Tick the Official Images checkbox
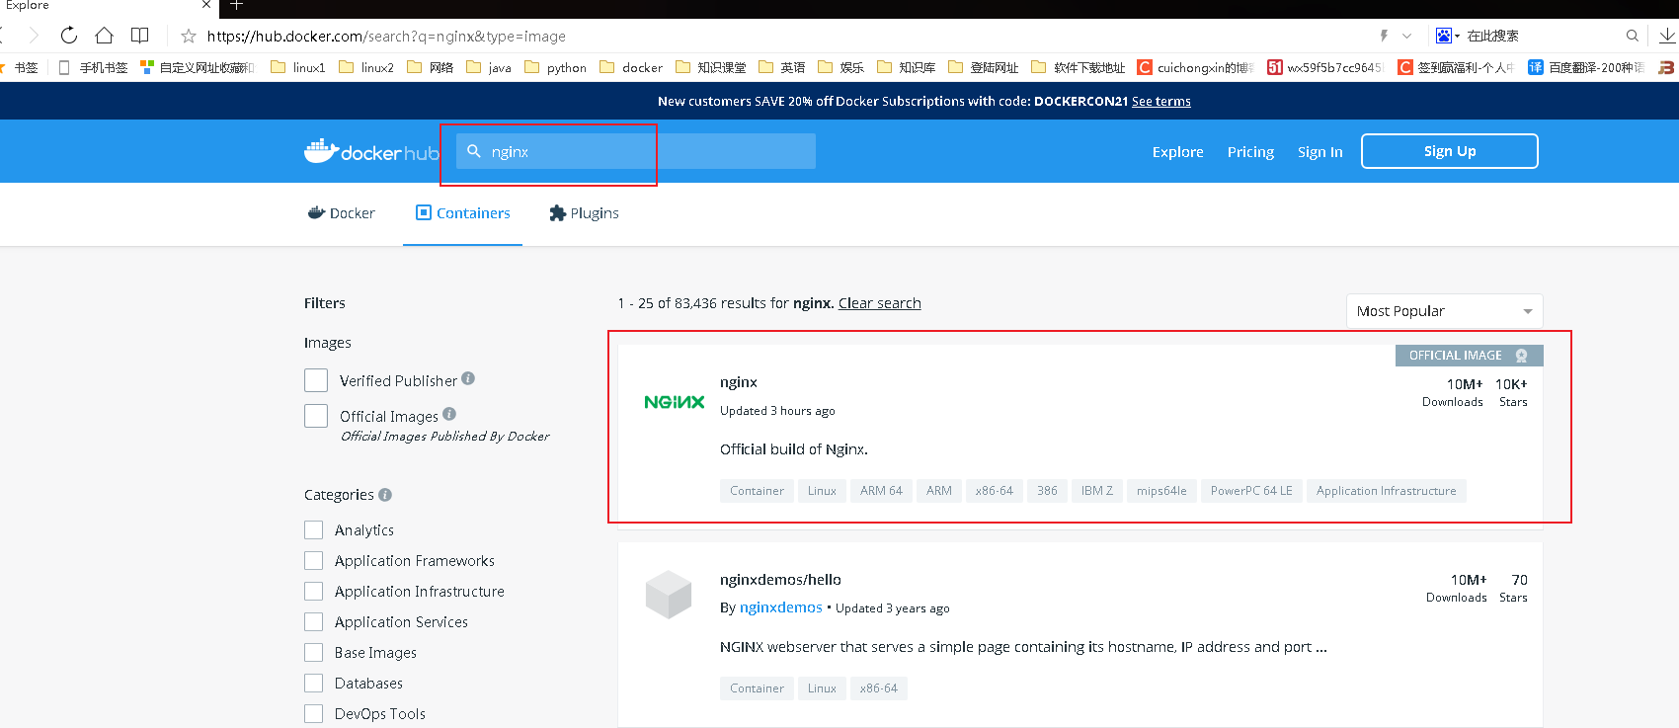Image resolution: width=1679 pixels, height=728 pixels. click(316, 416)
